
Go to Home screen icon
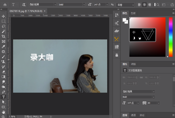click(5, 5)
